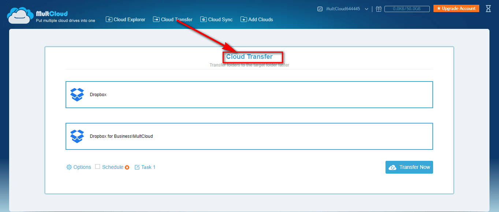Click the Schedule label link
This screenshot has height=212, width=499.
pos(113,167)
